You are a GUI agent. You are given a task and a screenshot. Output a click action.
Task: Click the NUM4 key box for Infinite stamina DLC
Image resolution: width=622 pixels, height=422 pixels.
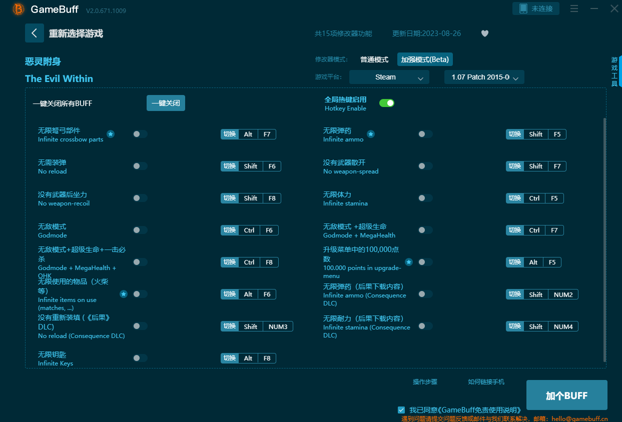pos(563,326)
